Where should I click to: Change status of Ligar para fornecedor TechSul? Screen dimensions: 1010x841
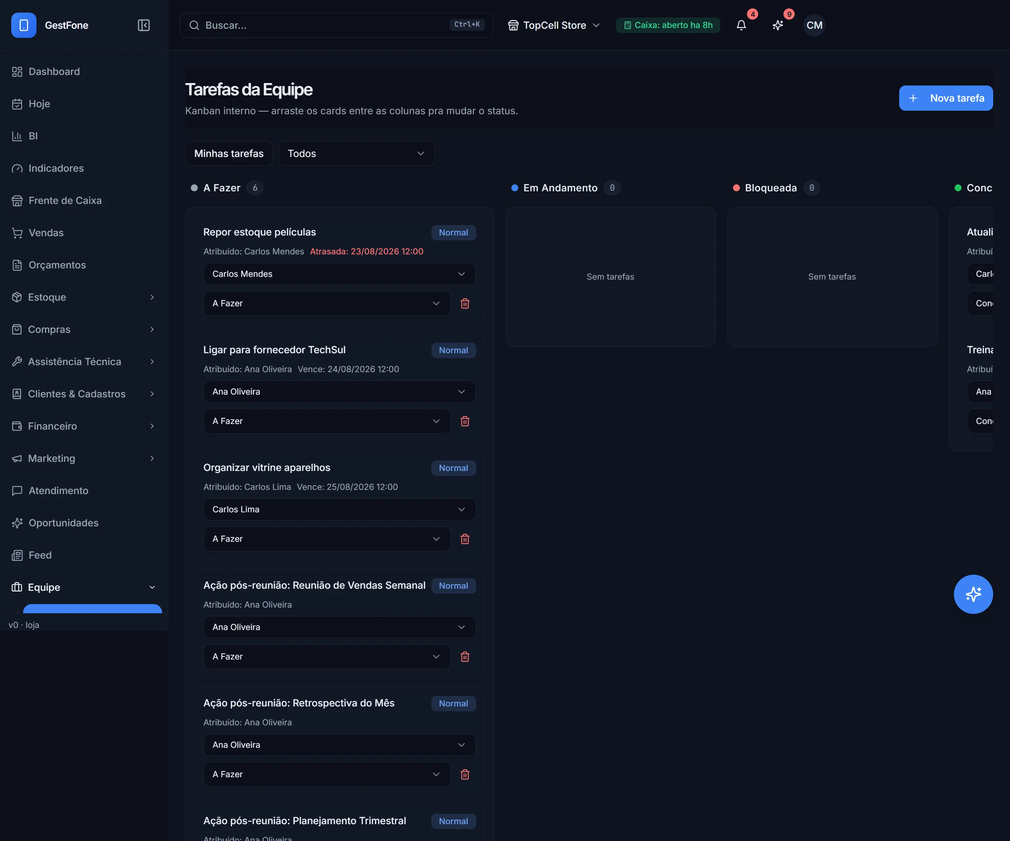(x=327, y=421)
